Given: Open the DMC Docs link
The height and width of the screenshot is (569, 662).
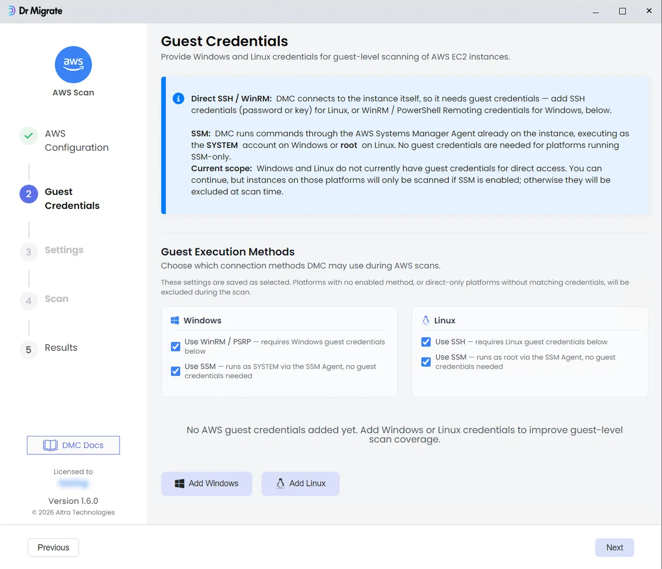Looking at the screenshot, I should click(x=73, y=445).
